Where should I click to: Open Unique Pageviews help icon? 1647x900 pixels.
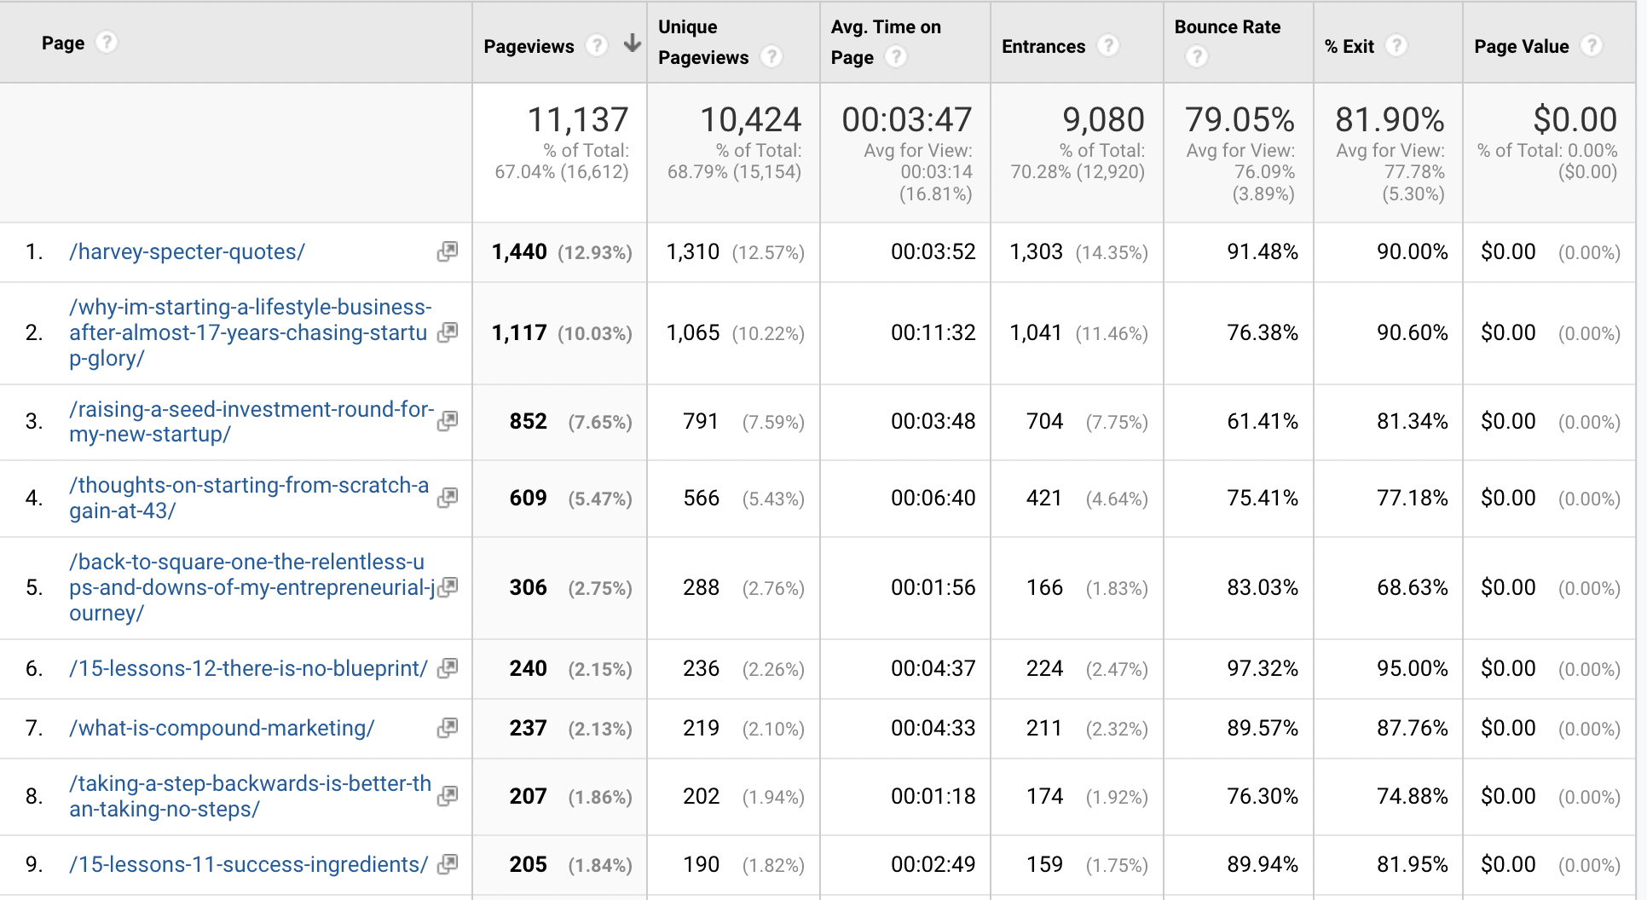(x=771, y=56)
